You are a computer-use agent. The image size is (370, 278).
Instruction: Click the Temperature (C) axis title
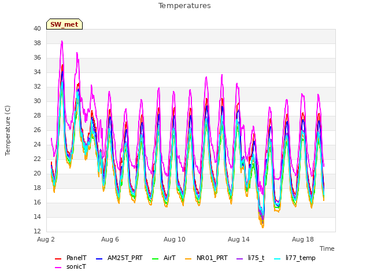(x=8, y=130)
